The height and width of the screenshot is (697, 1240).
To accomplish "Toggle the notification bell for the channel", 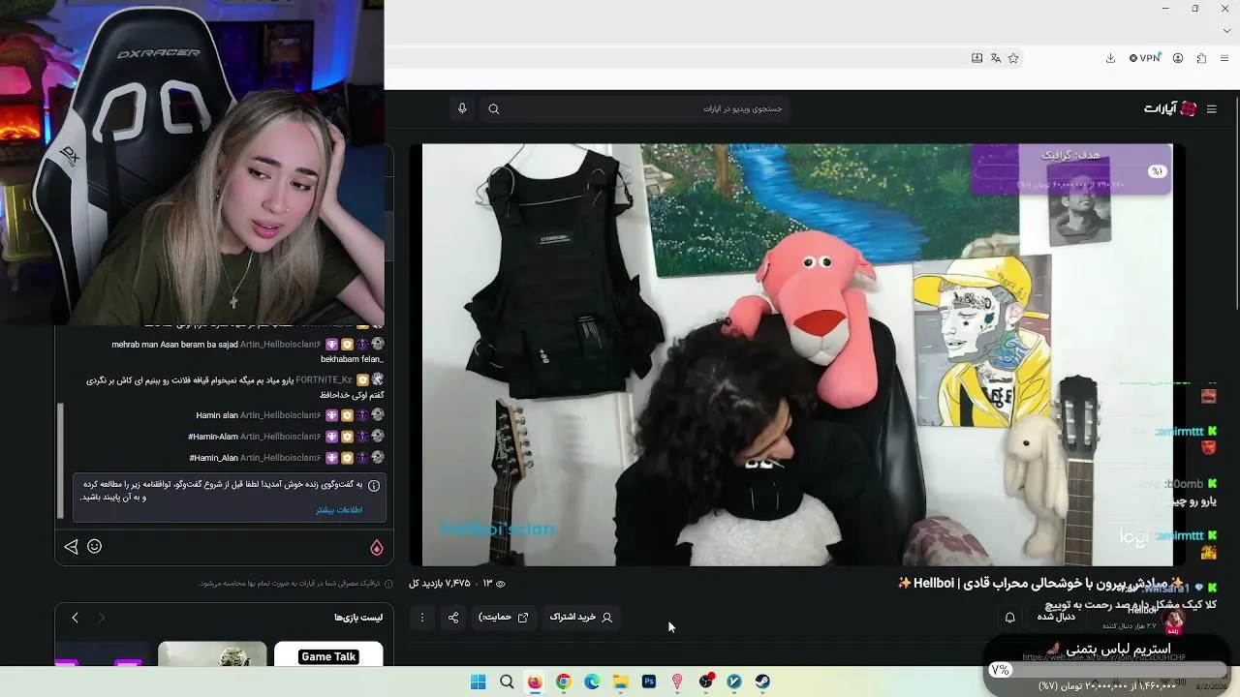I will [1010, 618].
